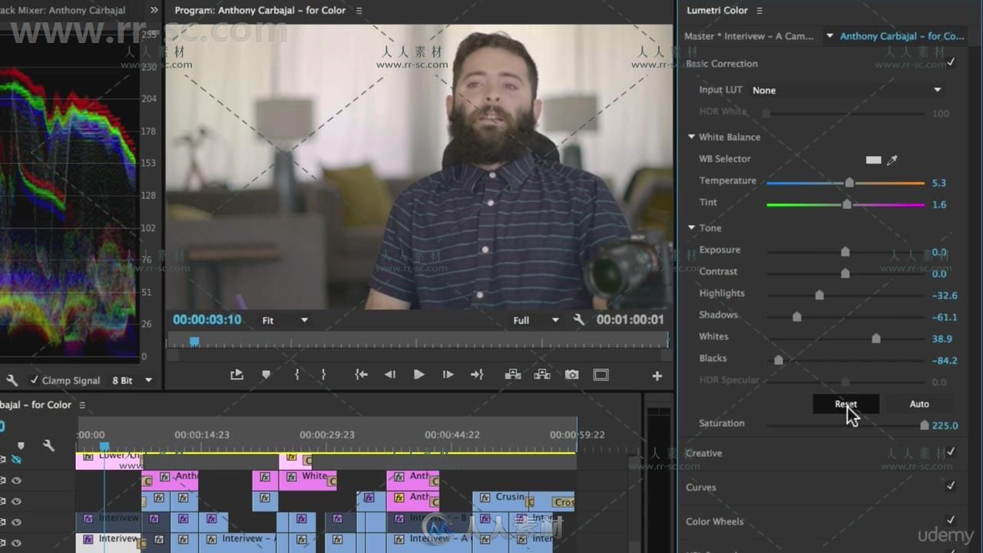Open the Button Editor plus icon
Image resolution: width=983 pixels, height=553 pixels.
click(657, 376)
